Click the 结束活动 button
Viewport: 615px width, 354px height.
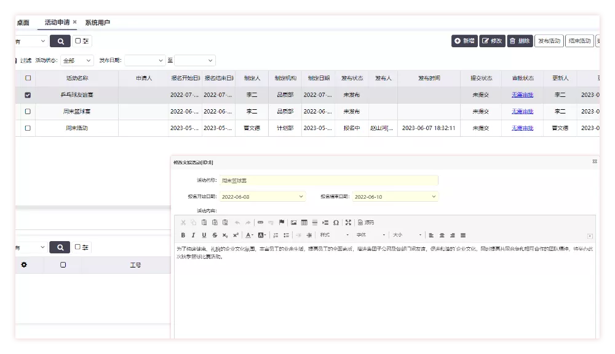(x=579, y=40)
